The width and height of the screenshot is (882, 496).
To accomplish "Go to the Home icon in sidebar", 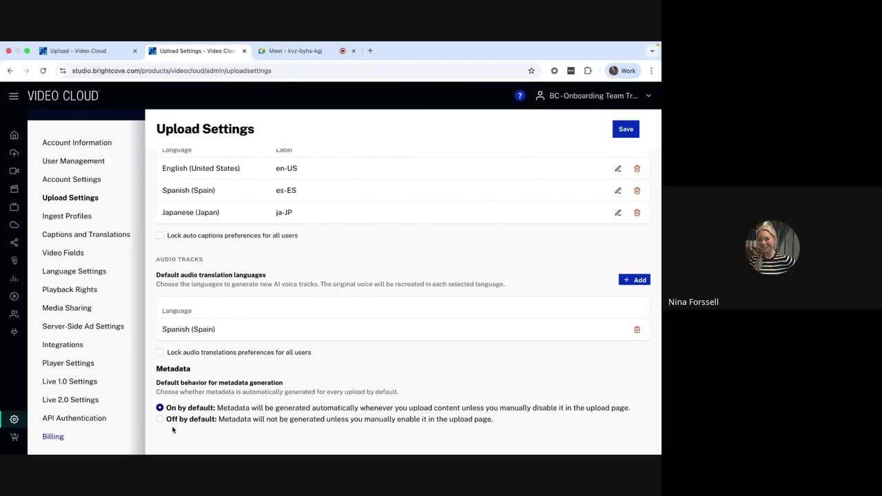I will click(x=14, y=135).
